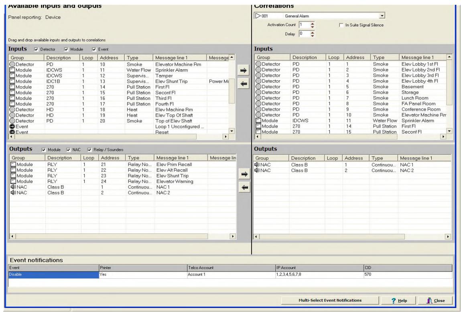Click the module icon in the Sprinkler Alarm row of available inputs
Viewport: 461px width, 312px height.
coord(12,70)
